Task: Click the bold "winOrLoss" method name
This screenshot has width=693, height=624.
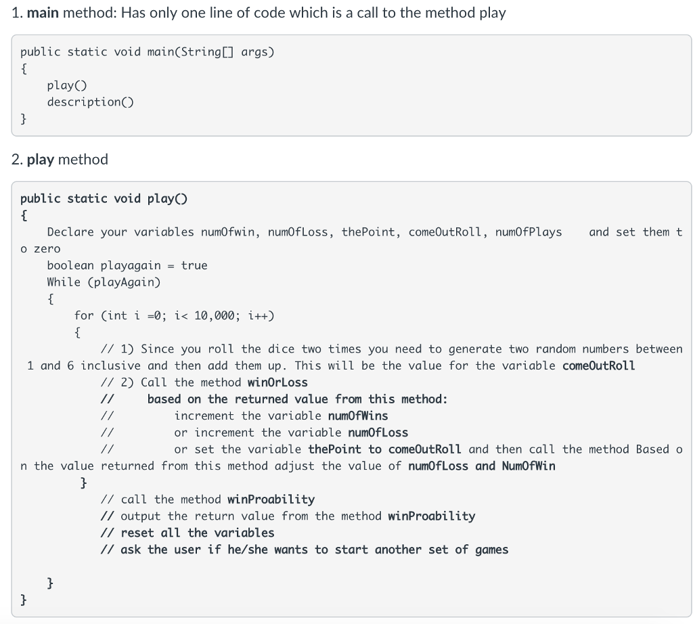Action: point(277,382)
